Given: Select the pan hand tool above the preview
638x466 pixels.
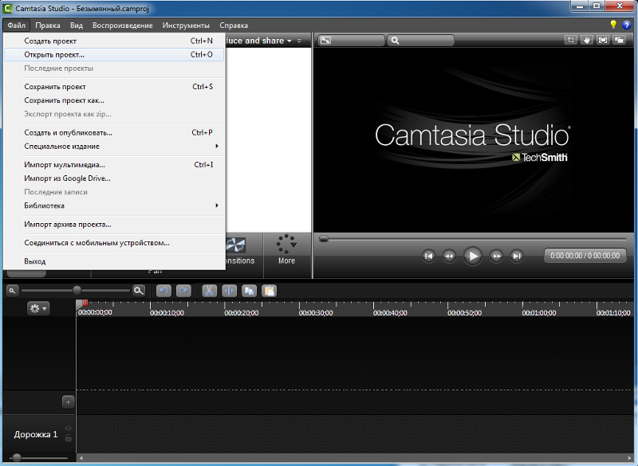Looking at the screenshot, I should coord(587,40).
